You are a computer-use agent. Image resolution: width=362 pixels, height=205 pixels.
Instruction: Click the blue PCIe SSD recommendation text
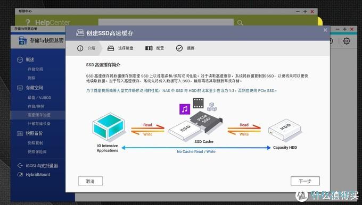coord(182,91)
